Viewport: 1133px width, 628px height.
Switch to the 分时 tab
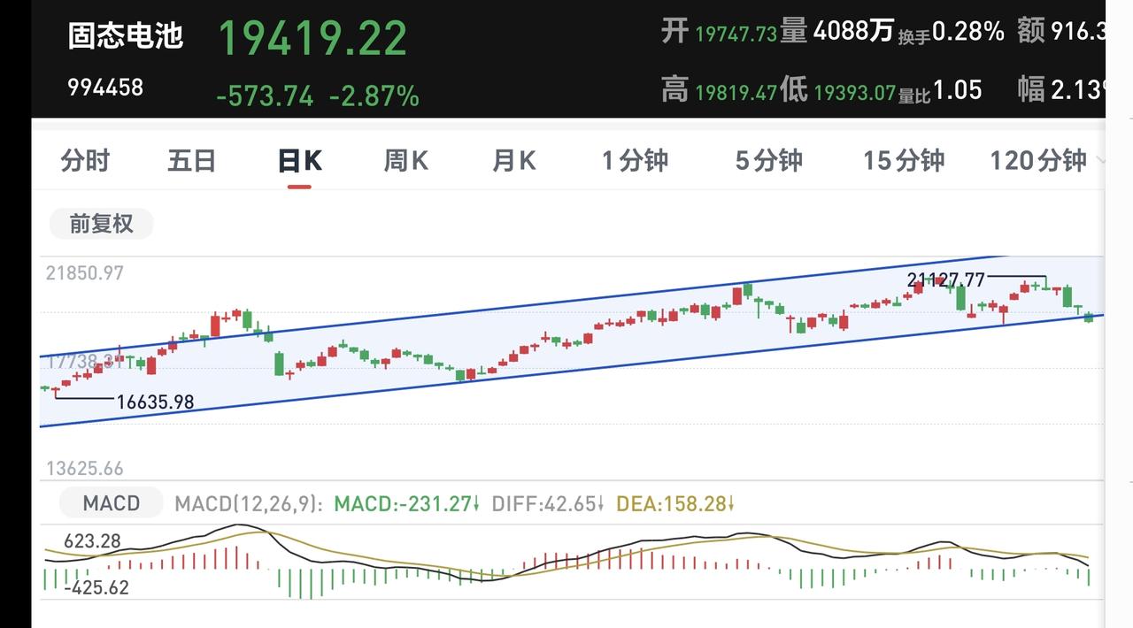click(85, 161)
